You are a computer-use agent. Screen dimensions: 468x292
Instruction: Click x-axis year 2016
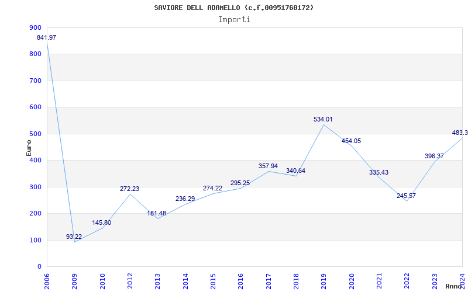[241, 281]
